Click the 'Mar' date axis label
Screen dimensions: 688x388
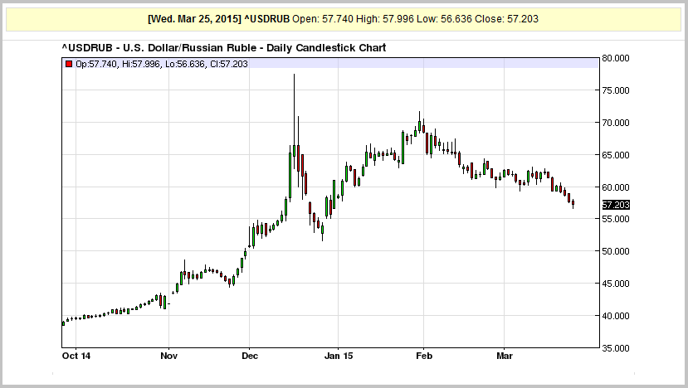(504, 356)
